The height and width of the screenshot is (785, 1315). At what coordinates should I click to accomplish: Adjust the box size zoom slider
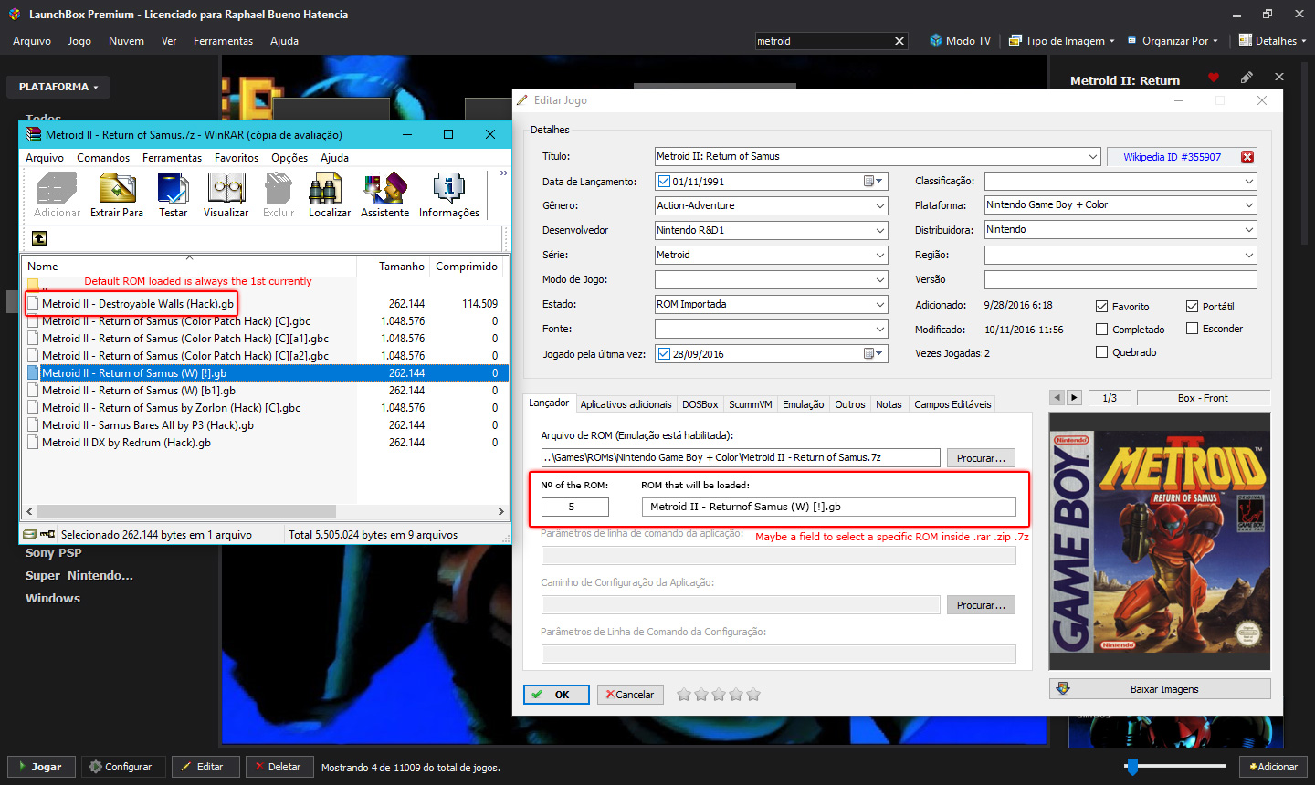pos(1132,766)
